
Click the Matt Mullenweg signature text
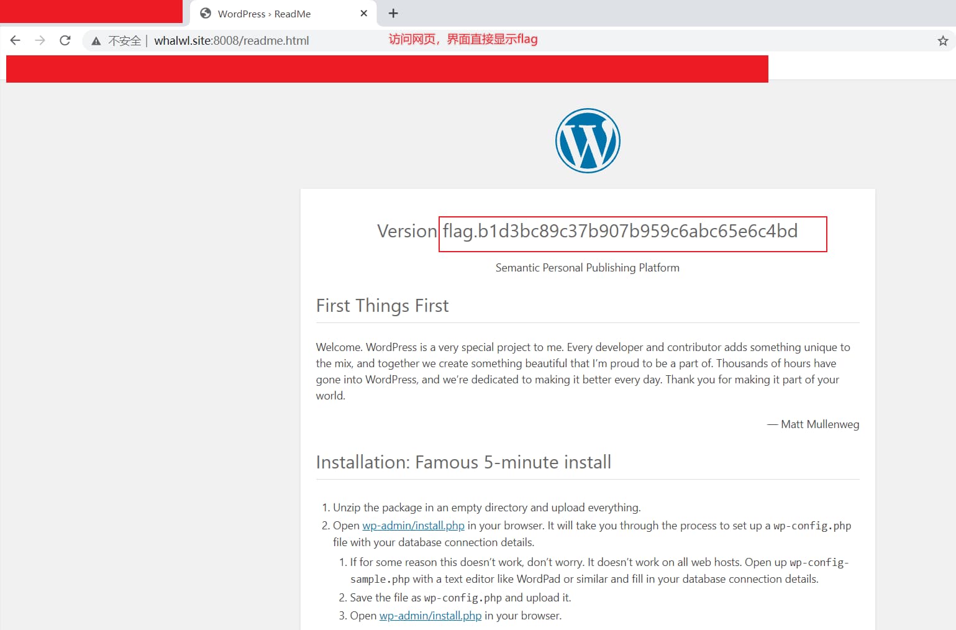tap(820, 424)
